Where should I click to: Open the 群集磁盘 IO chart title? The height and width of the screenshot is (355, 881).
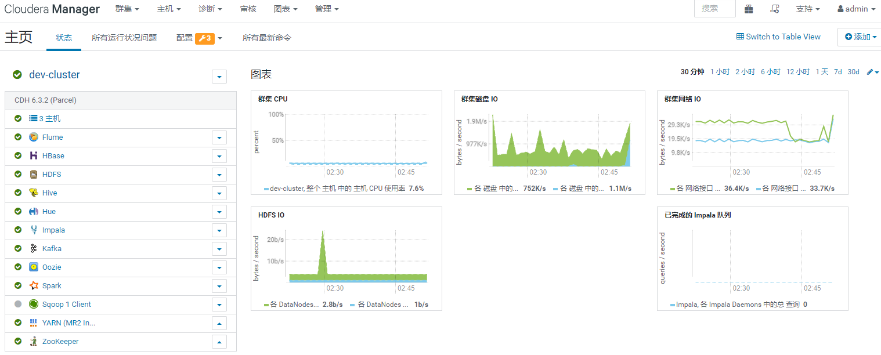[479, 99]
